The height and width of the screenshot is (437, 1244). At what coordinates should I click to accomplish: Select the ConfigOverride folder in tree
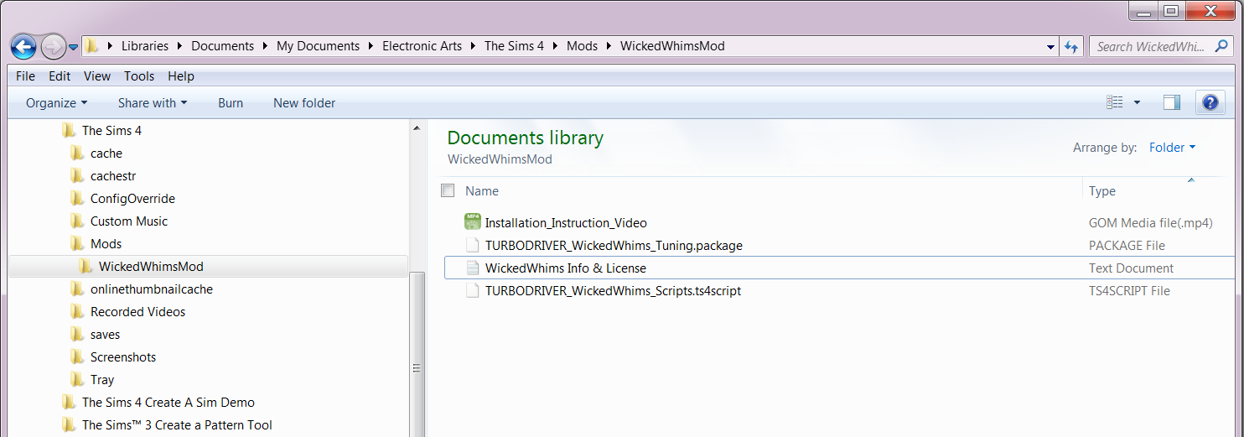point(132,199)
